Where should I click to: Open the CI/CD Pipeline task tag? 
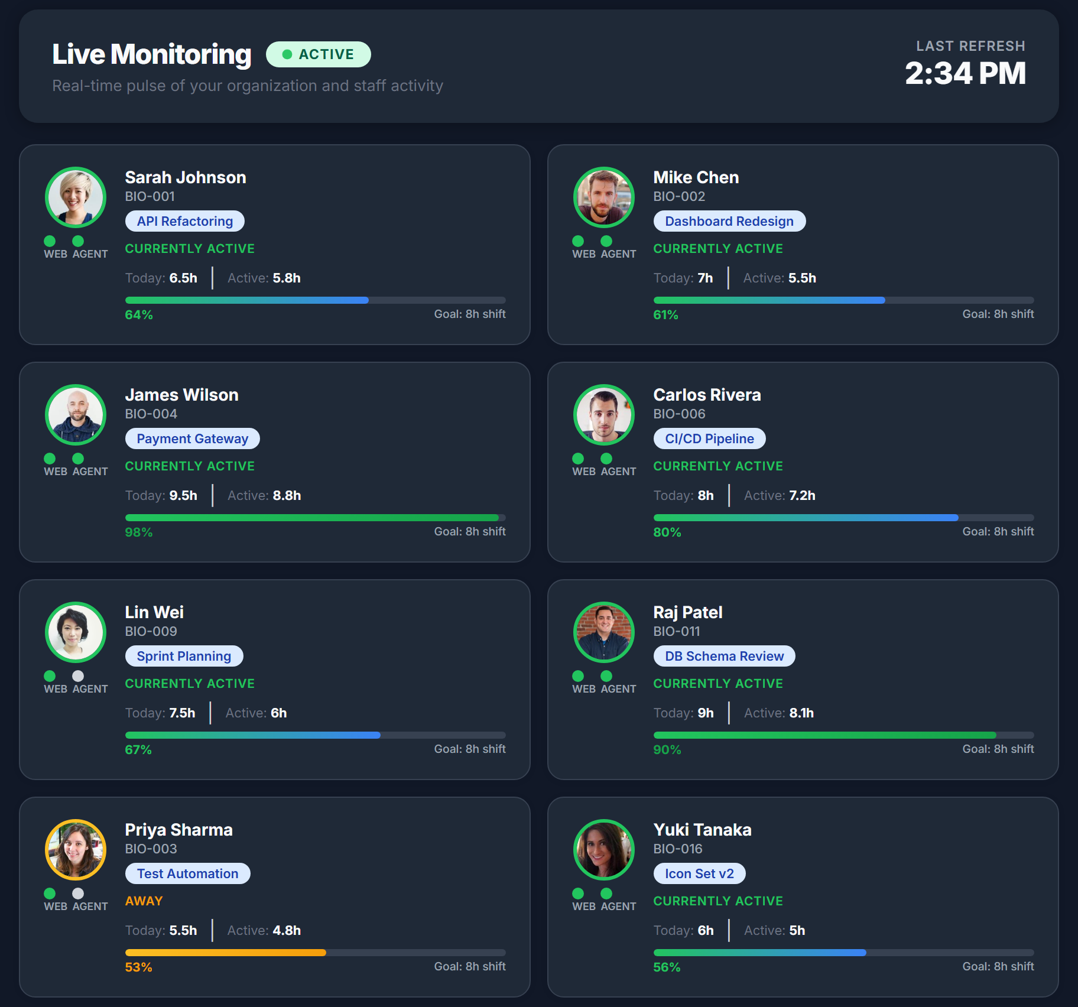click(710, 438)
